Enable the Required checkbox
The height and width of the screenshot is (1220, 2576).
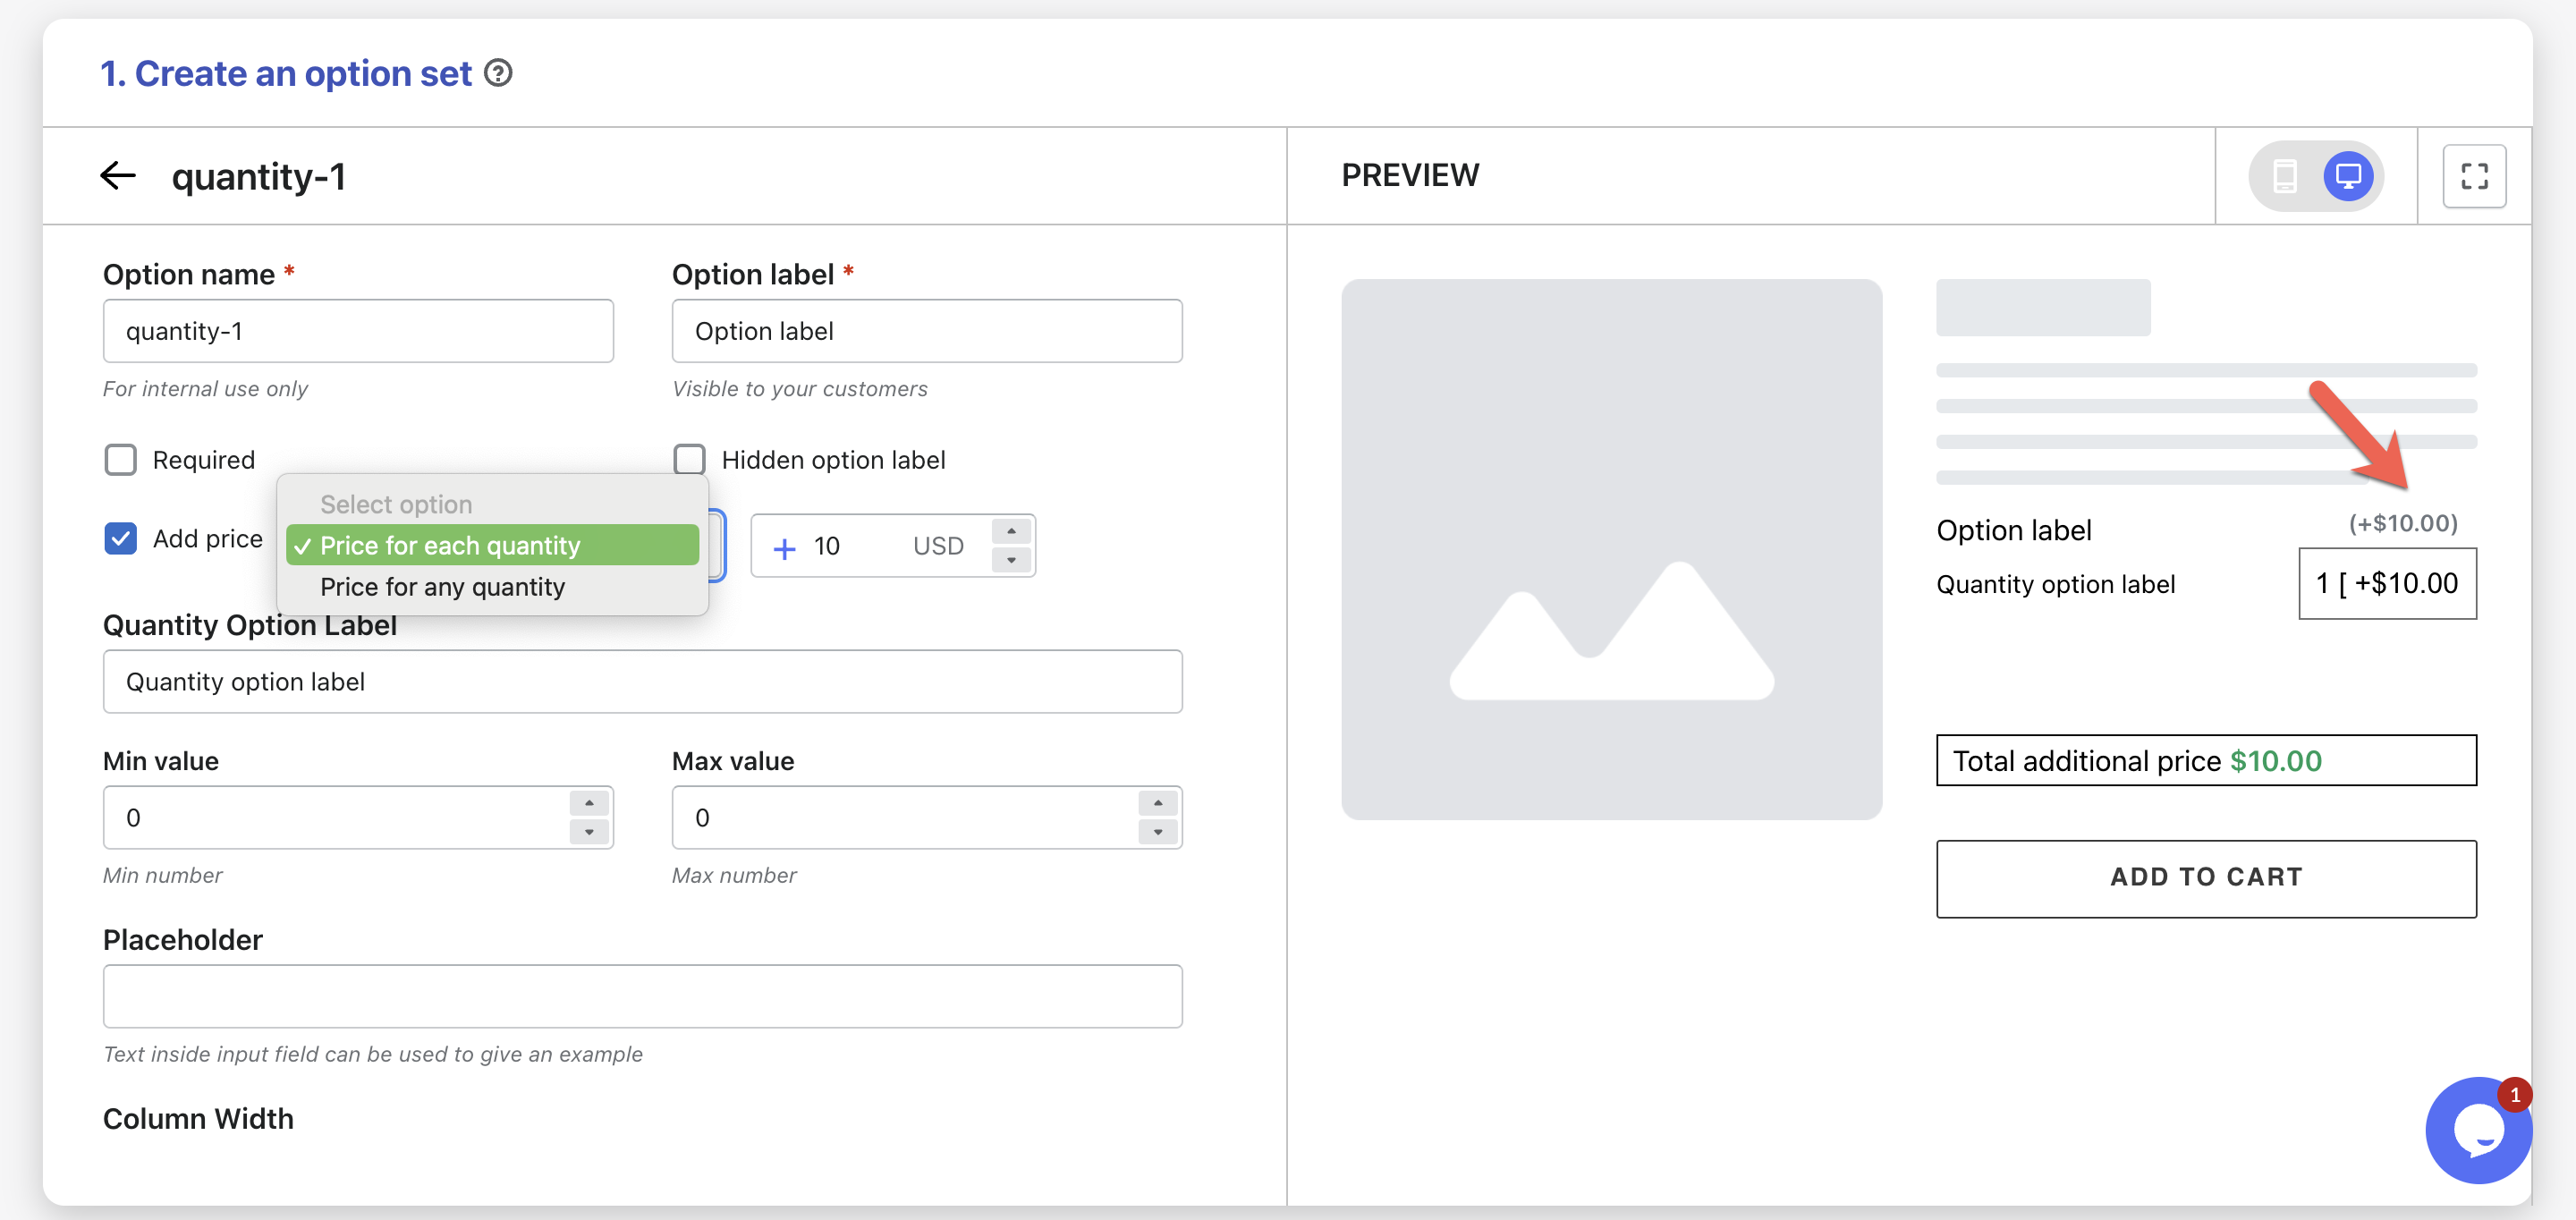coord(121,460)
